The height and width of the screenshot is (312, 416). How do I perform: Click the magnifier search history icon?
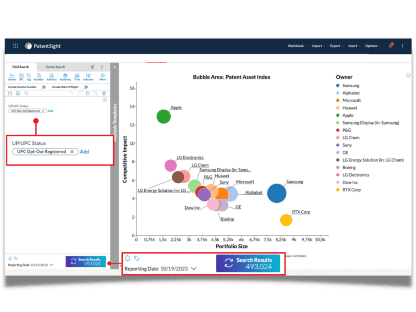(x=26, y=93)
